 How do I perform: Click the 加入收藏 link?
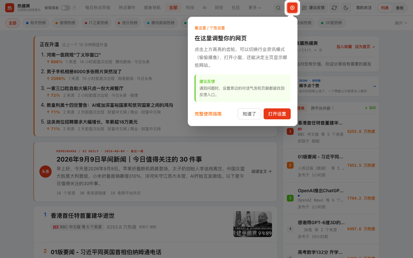click(x=344, y=47)
